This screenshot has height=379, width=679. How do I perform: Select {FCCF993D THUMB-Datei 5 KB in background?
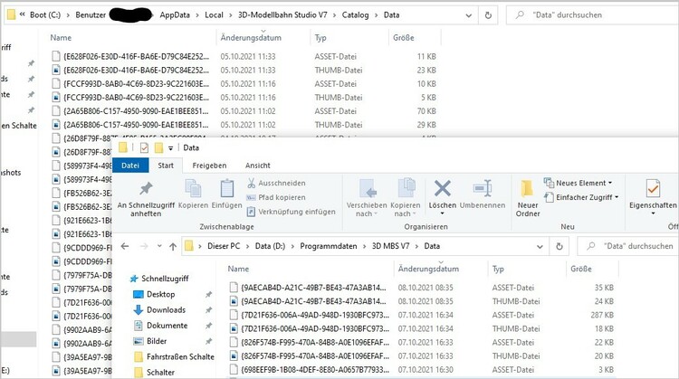point(244,98)
